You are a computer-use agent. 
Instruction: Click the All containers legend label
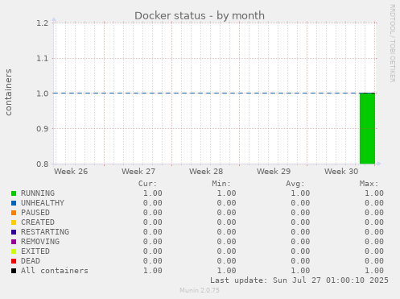pyautogui.click(x=55, y=271)
